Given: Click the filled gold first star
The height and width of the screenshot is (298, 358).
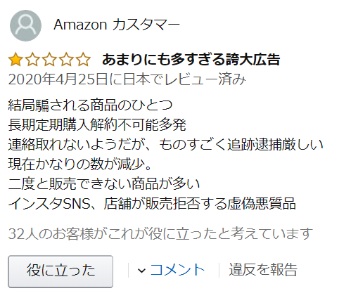Looking at the screenshot, I should [x=15, y=60].
